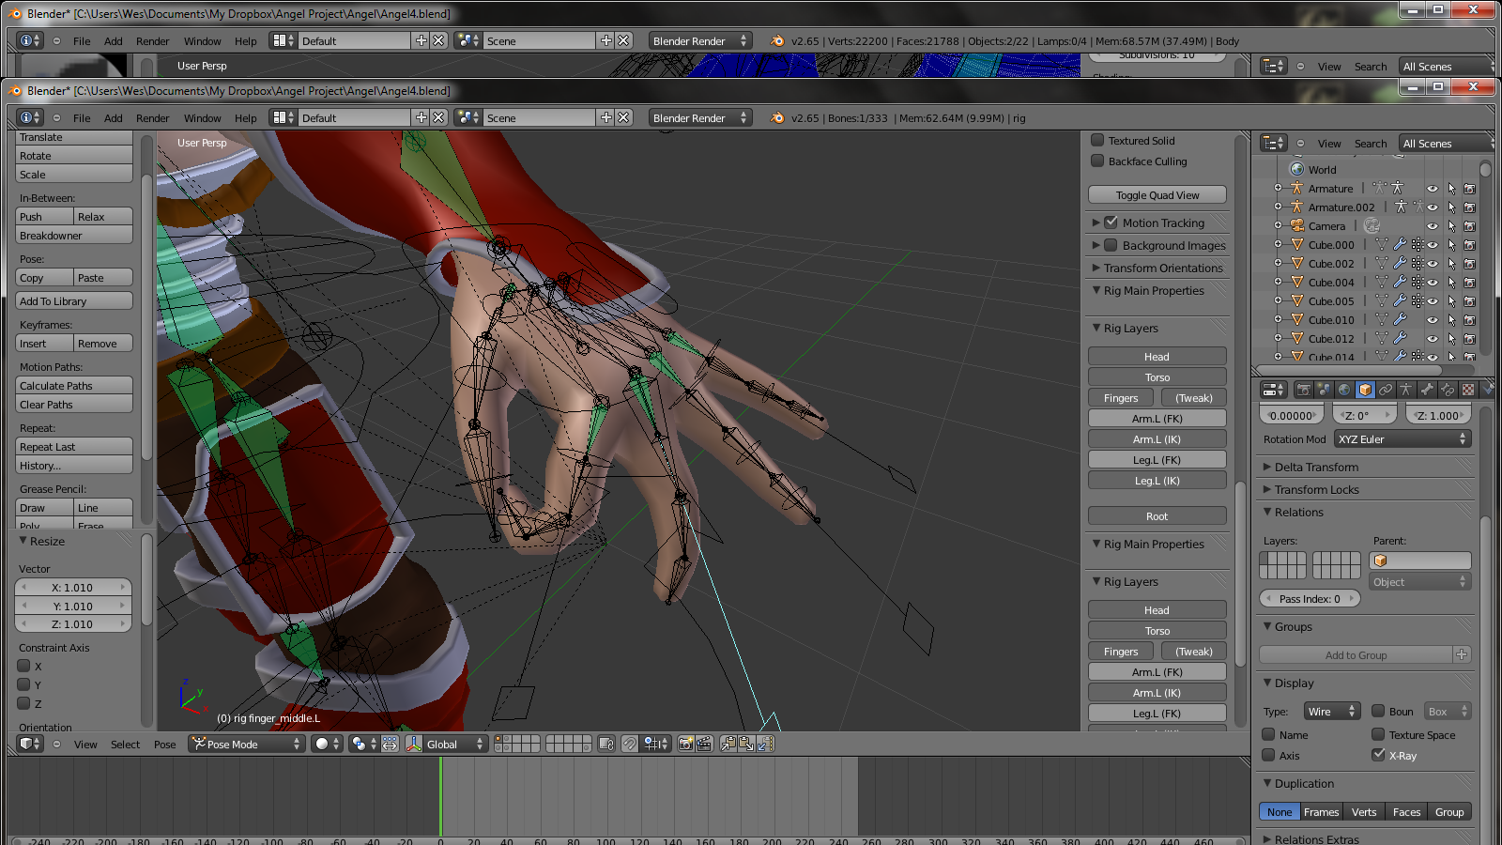This screenshot has height=845, width=1502.
Task: Open the Render properties camera tab
Action: 1304,390
